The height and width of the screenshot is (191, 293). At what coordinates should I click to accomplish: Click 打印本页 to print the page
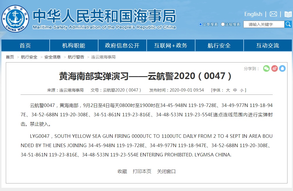142,171
